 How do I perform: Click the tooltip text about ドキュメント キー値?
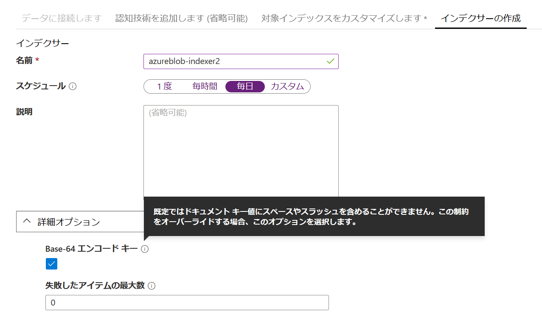[311, 217]
